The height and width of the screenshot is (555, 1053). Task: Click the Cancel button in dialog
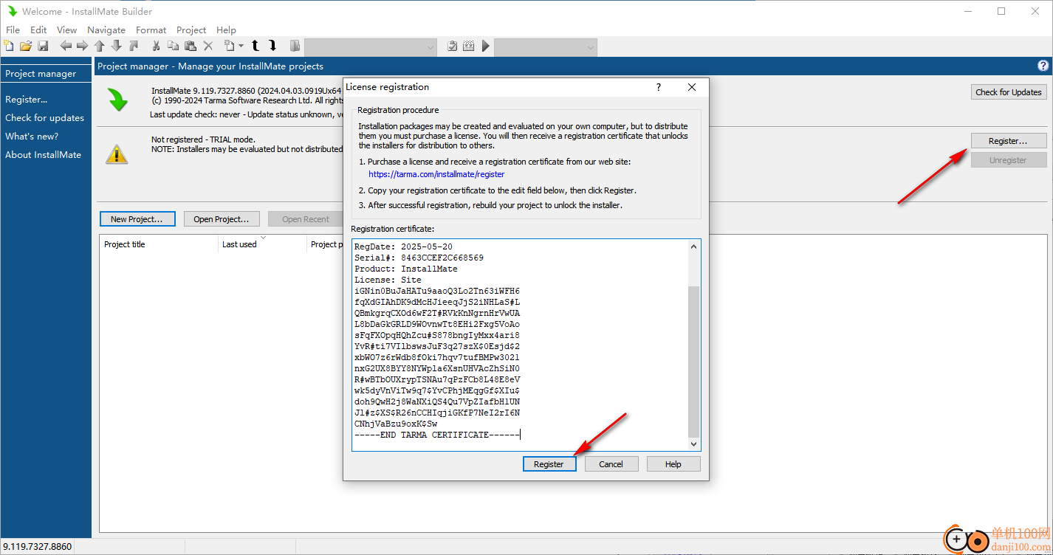coord(611,464)
